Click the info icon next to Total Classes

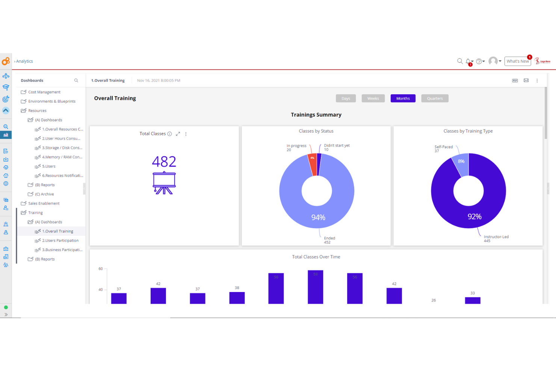tap(170, 133)
